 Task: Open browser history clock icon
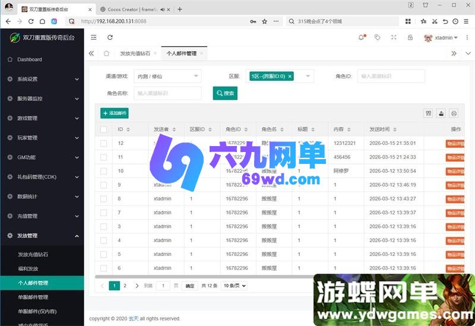pos(455,21)
